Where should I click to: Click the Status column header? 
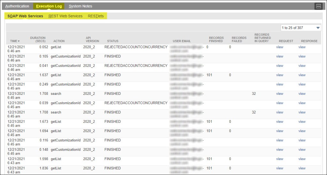click(113, 41)
